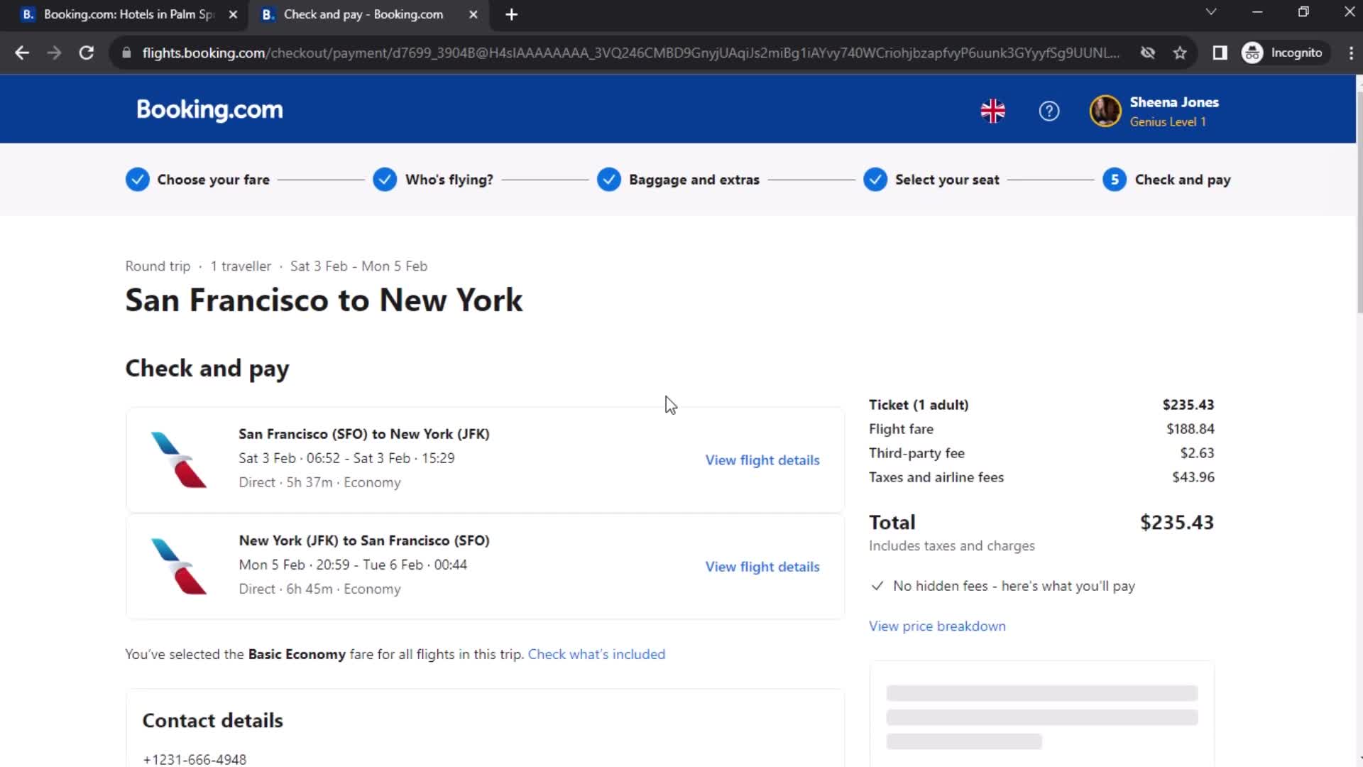Viewport: 1363px width, 767px height.
Task: Click the third-party cookies blocked eye icon
Action: pos(1147,53)
